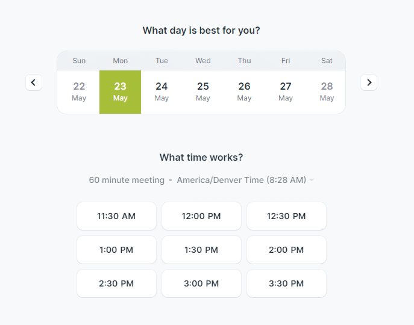Select Sunday 22 May
The height and width of the screenshot is (325, 414).
pos(79,92)
